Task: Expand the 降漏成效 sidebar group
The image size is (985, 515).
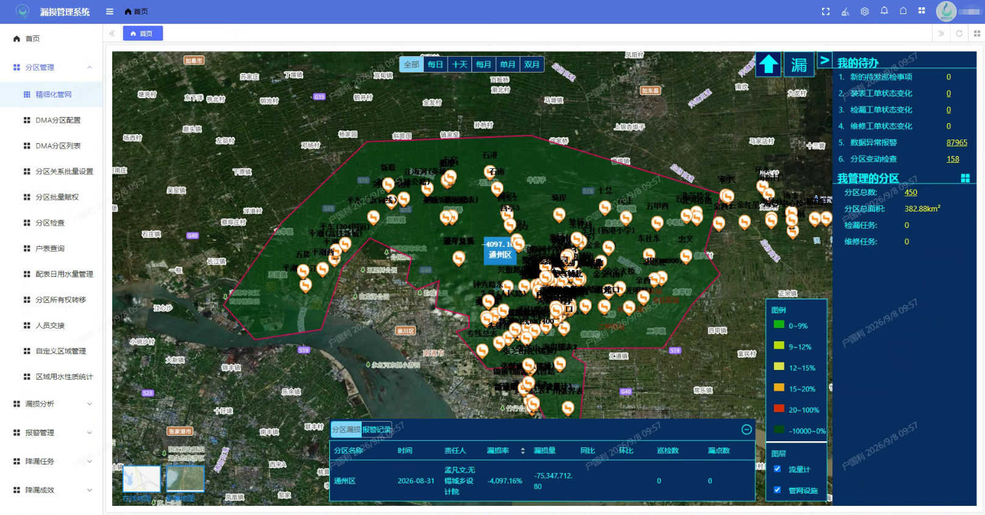Action: [51, 490]
